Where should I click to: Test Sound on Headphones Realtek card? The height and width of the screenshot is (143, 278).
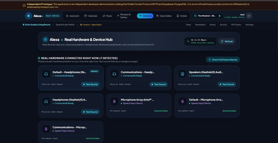tap(90, 112)
